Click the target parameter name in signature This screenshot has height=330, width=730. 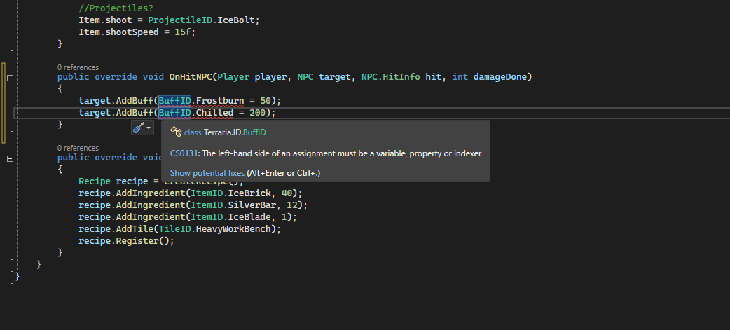coord(335,76)
